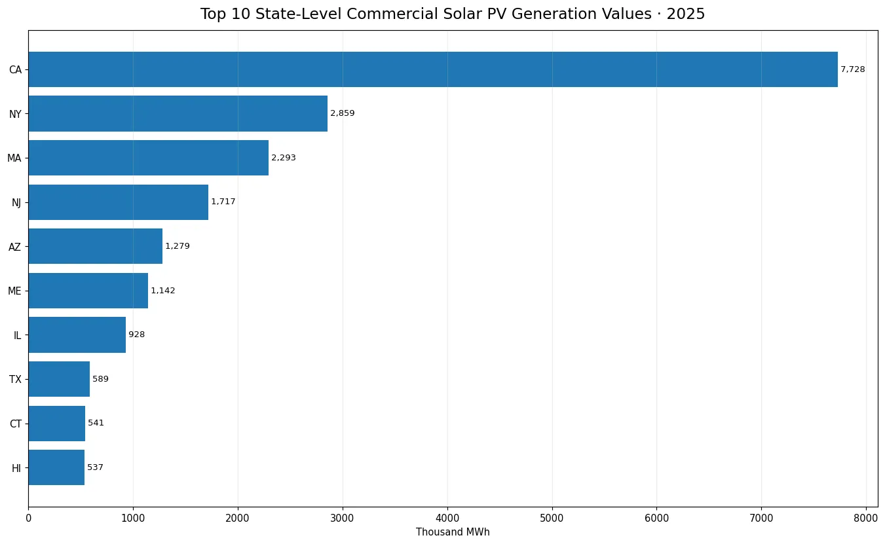The width and height of the screenshot is (885, 544).
Task: Click the HI bar in the chart
Action: (x=56, y=467)
